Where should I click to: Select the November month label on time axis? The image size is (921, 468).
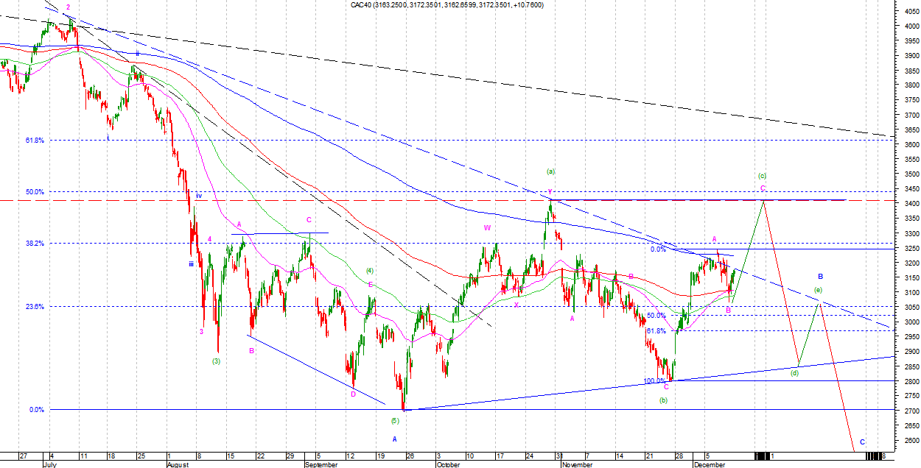point(578,465)
